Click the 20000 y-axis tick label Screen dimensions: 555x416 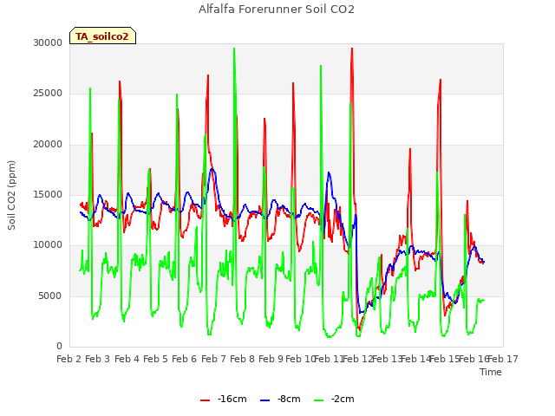coord(48,145)
